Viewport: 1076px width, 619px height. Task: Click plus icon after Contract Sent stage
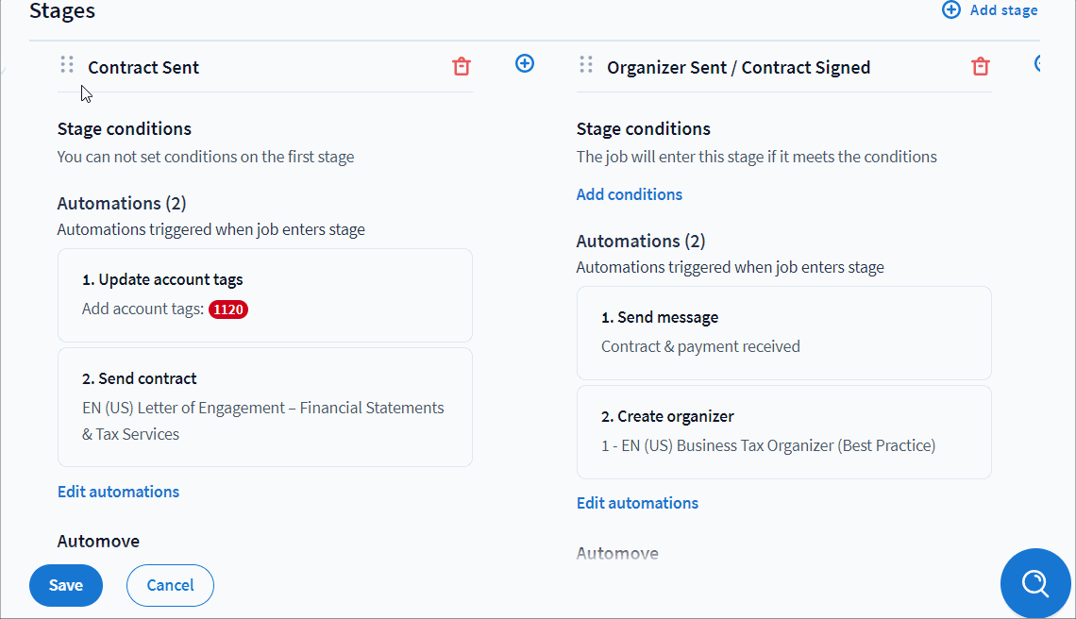pos(525,63)
